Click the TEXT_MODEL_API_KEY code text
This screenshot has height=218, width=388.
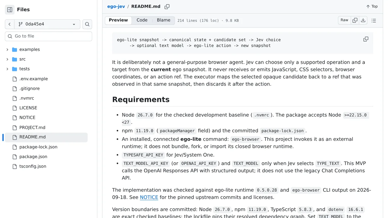pyautogui.click(x=146, y=163)
